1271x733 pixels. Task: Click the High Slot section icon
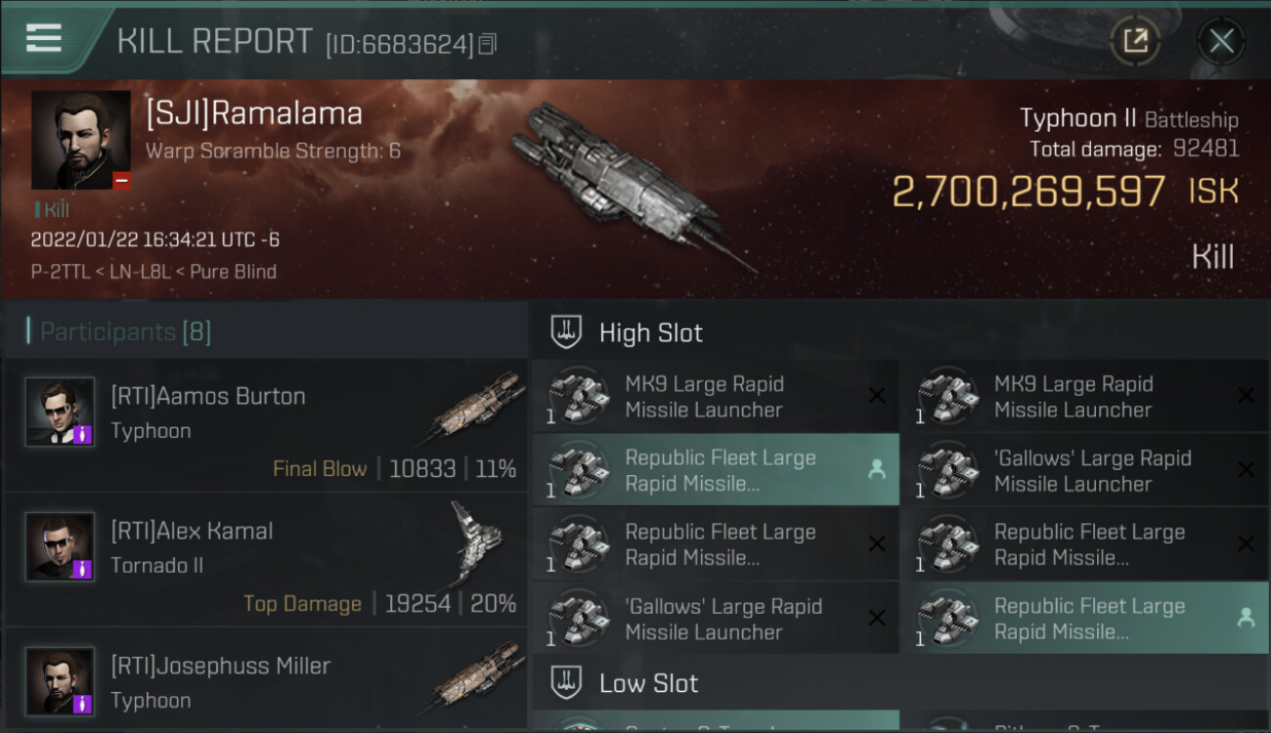click(567, 332)
